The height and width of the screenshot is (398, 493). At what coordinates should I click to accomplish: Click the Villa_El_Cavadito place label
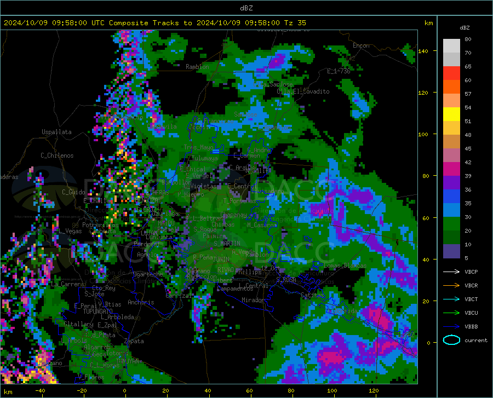pos(303,91)
